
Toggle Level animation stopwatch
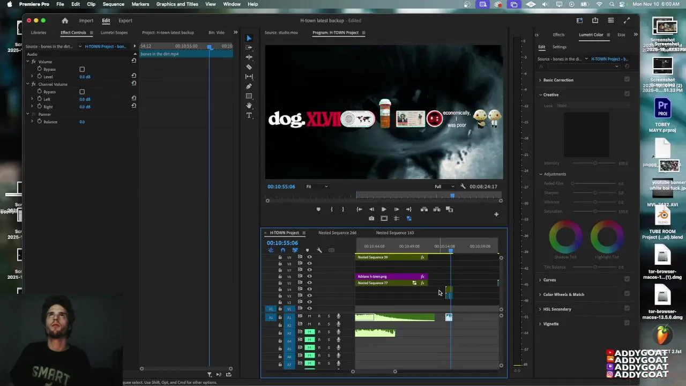(39, 77)
